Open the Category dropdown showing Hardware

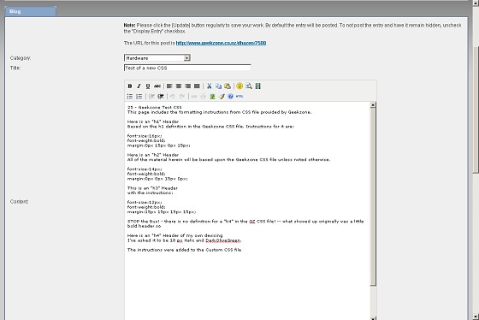[x=157, y=58]
